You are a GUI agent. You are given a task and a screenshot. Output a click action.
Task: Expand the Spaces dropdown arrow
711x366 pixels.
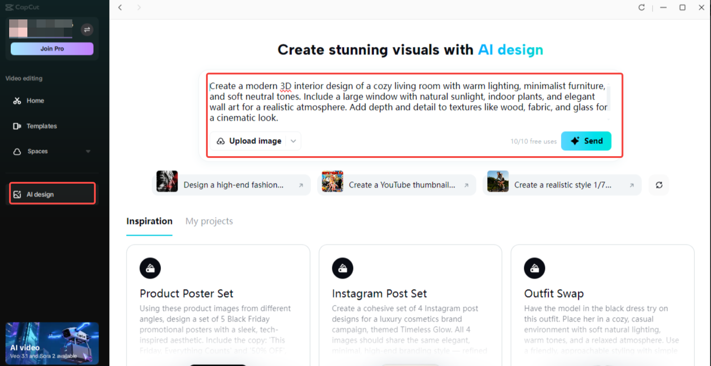click(88, 151)
